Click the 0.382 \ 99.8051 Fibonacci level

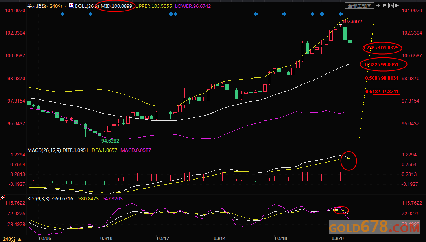tap(382, 65)
